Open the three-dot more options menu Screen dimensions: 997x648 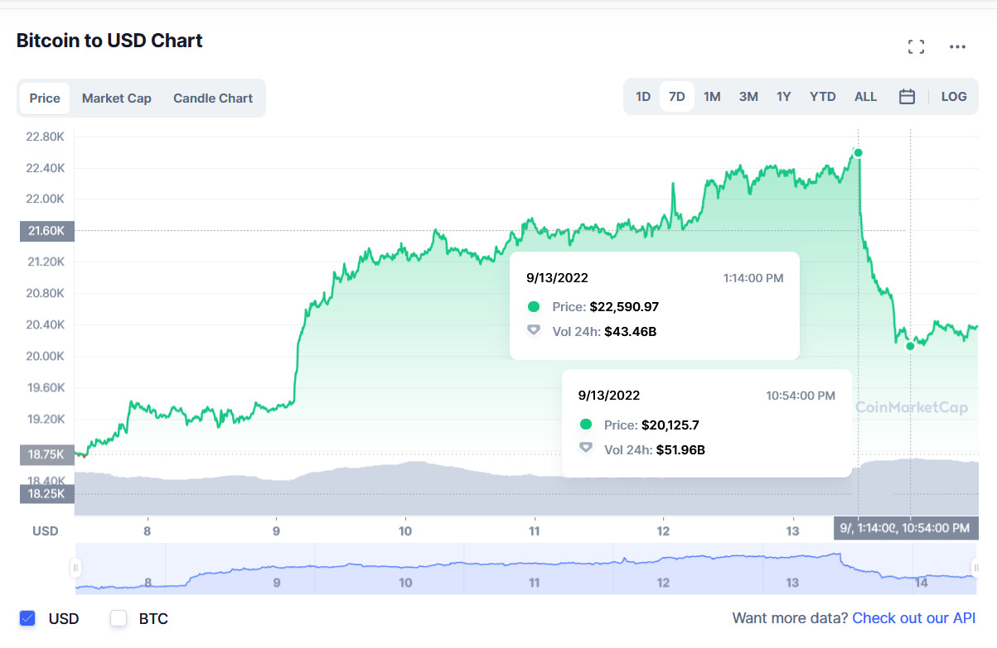tap(957, 46)
